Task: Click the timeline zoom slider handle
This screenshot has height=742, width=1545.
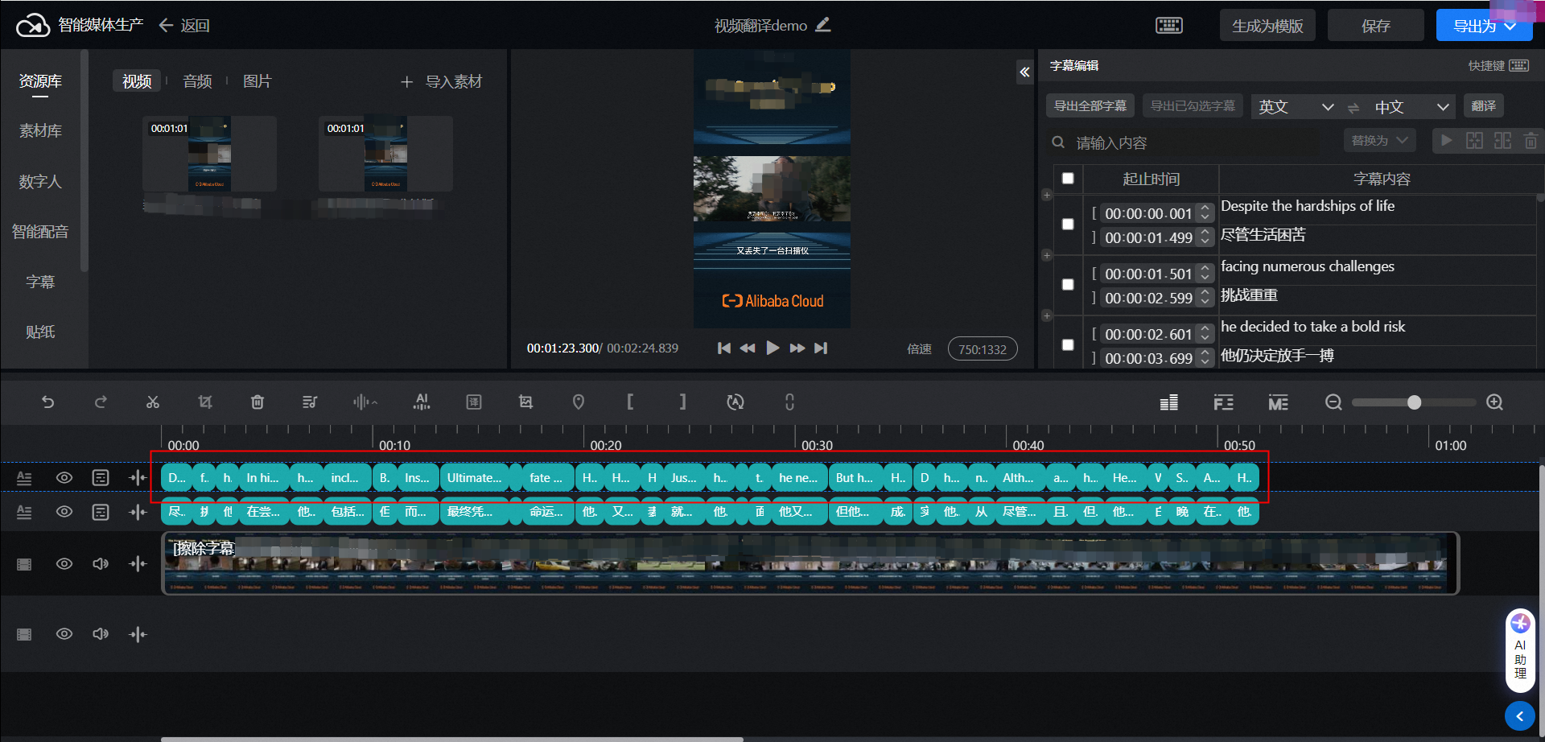Action: point(1414,402)
